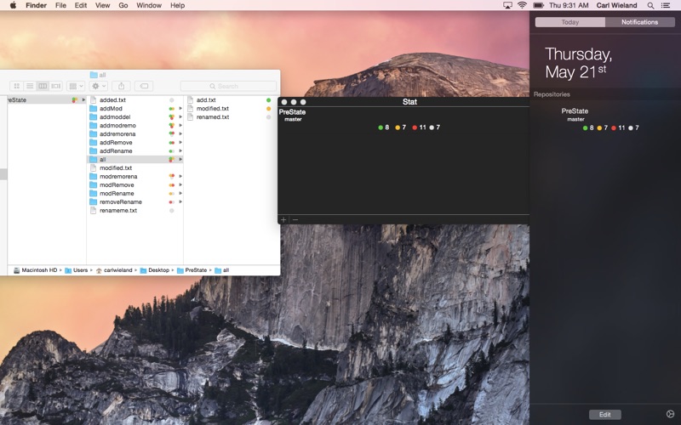
Task: Click the Share button in Finder toolbar
Action: click(x=121, y=86)
